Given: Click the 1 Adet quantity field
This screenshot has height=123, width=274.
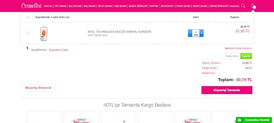Looking at the screenshot, I should pyautogui.click(x=196, y=33).
